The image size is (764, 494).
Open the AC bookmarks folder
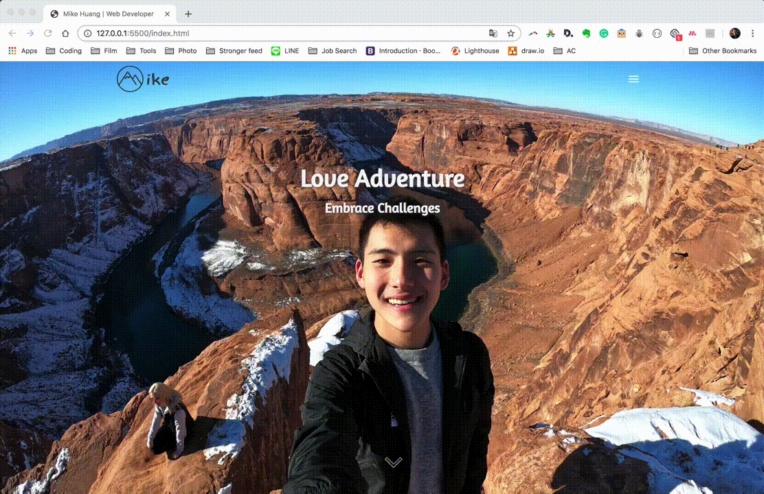[565, 51]
